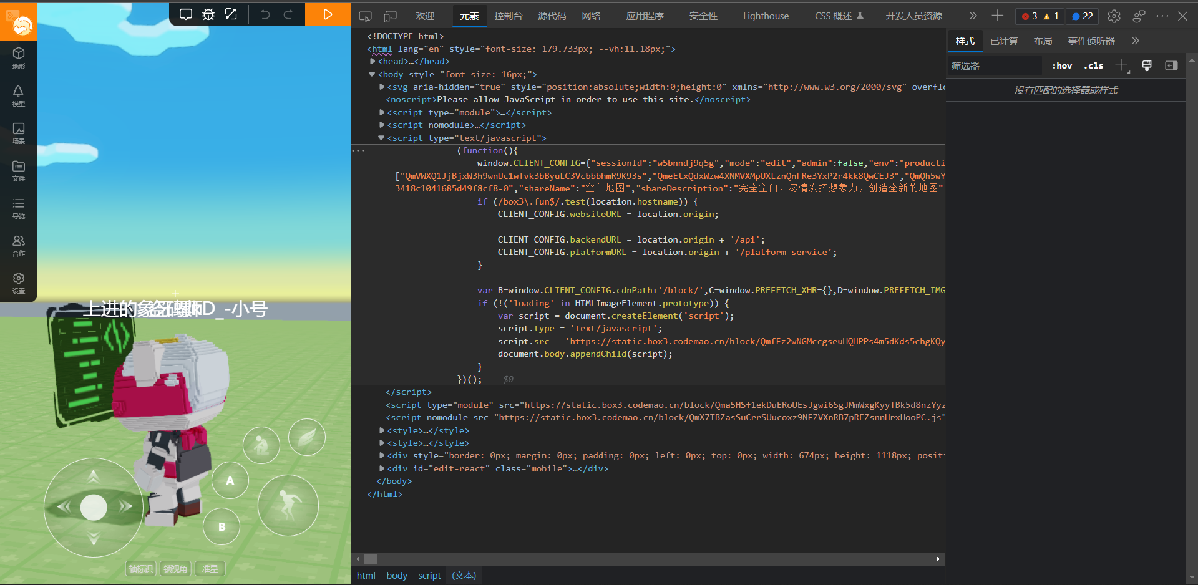This screenshot has width=1198, height=585.
Task: Redo the last editor action
Action: tap(288, 14)
